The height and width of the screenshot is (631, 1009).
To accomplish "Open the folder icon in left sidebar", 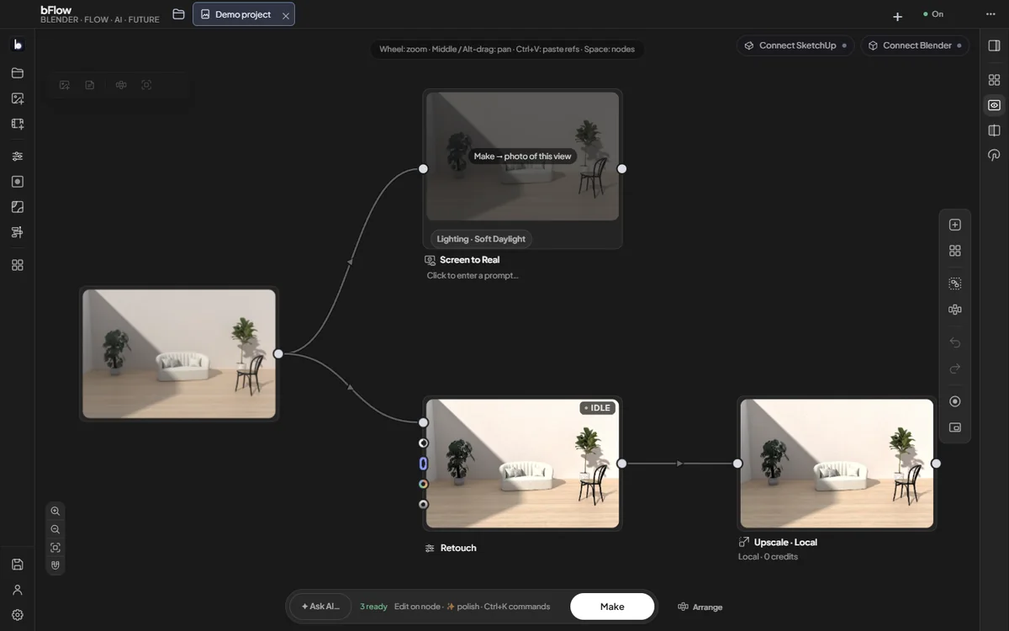I will click(18, 73).
